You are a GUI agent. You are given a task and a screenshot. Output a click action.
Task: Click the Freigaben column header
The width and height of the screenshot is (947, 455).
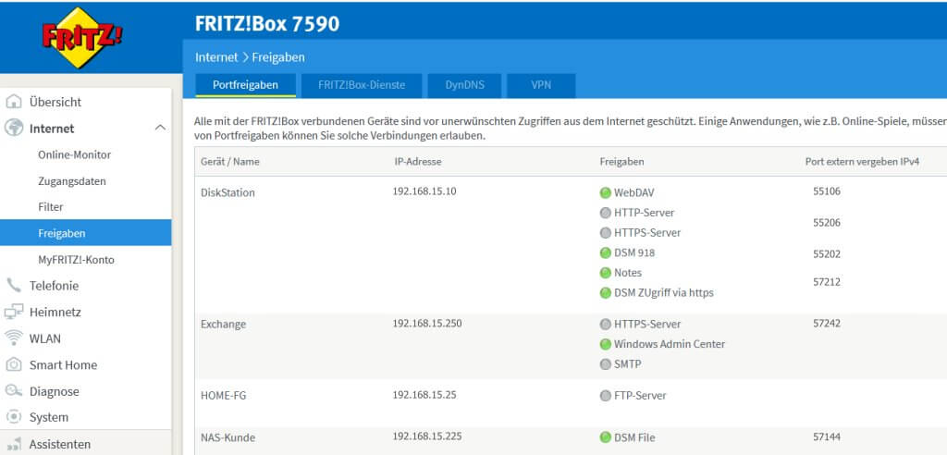coord(621,161)
